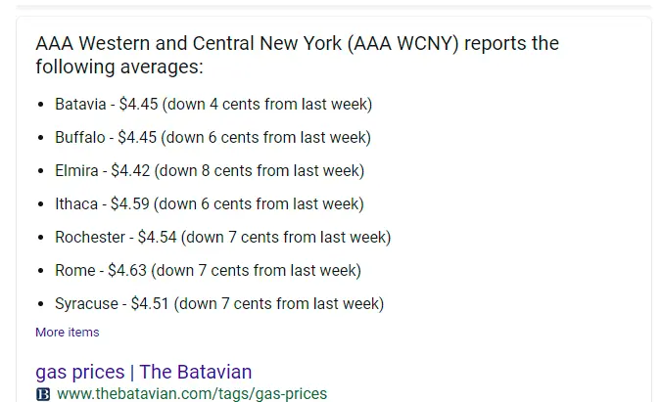Image resolution: width=662 pixels, height=402 pixels.
Task: Click the www.thebatavian.com/tags/gas-prices URL
Action: click(192, 394)
